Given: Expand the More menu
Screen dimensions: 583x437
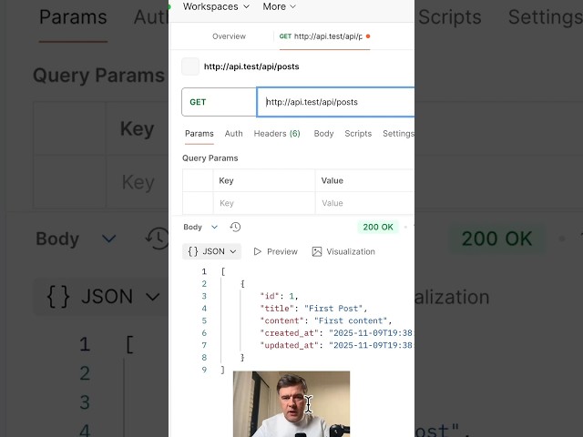Looking at the screenshot, I should tap(279, 6).
